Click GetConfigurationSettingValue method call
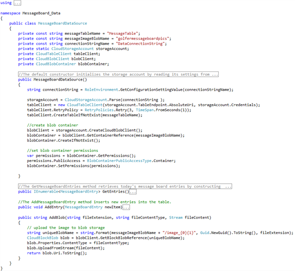This screenshot has width=295, height=271. pos(151,90)
